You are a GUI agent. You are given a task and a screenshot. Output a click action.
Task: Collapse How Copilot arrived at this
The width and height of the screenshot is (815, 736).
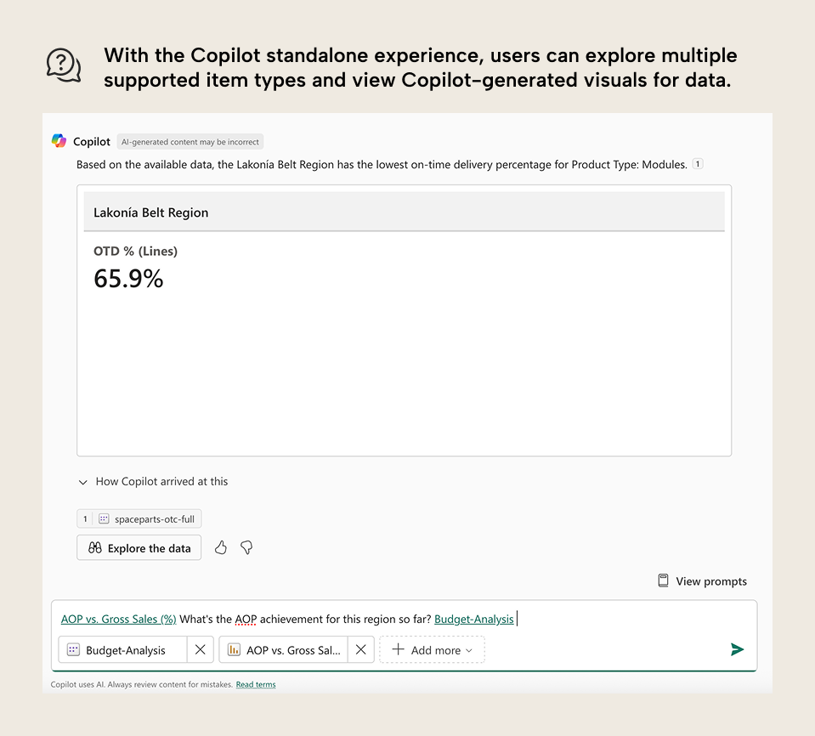pos(82,482)
